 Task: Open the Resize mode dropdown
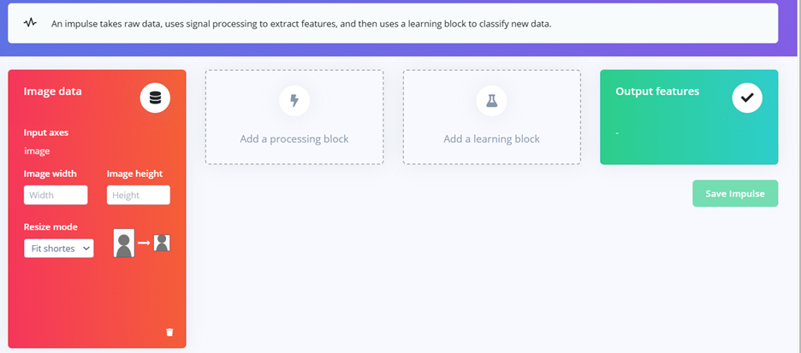pyautogui.click(x=59, y=248)
